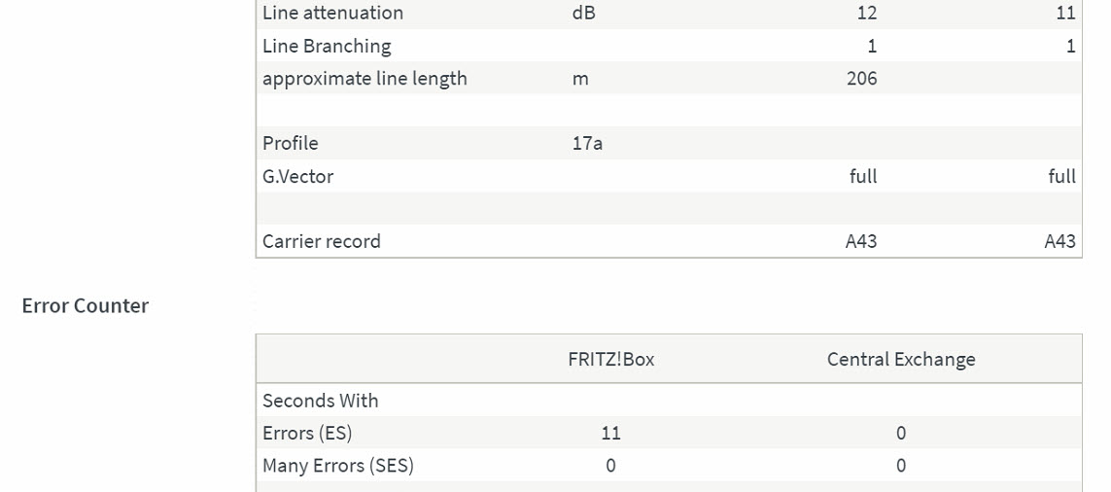The height and width of the screenshot is (492, 1111).
Task: Click the Line Branching row label
Action: pyautogui.click(x=327, y=46)
